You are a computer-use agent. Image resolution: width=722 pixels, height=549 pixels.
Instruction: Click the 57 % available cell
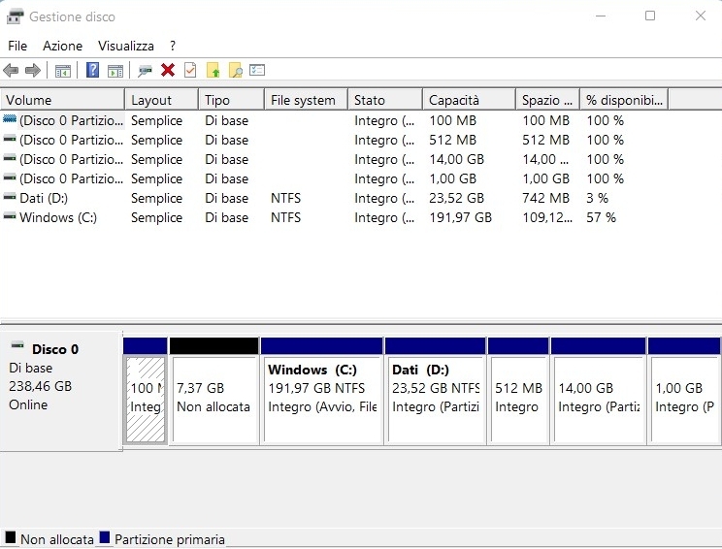tap(601, 217)
